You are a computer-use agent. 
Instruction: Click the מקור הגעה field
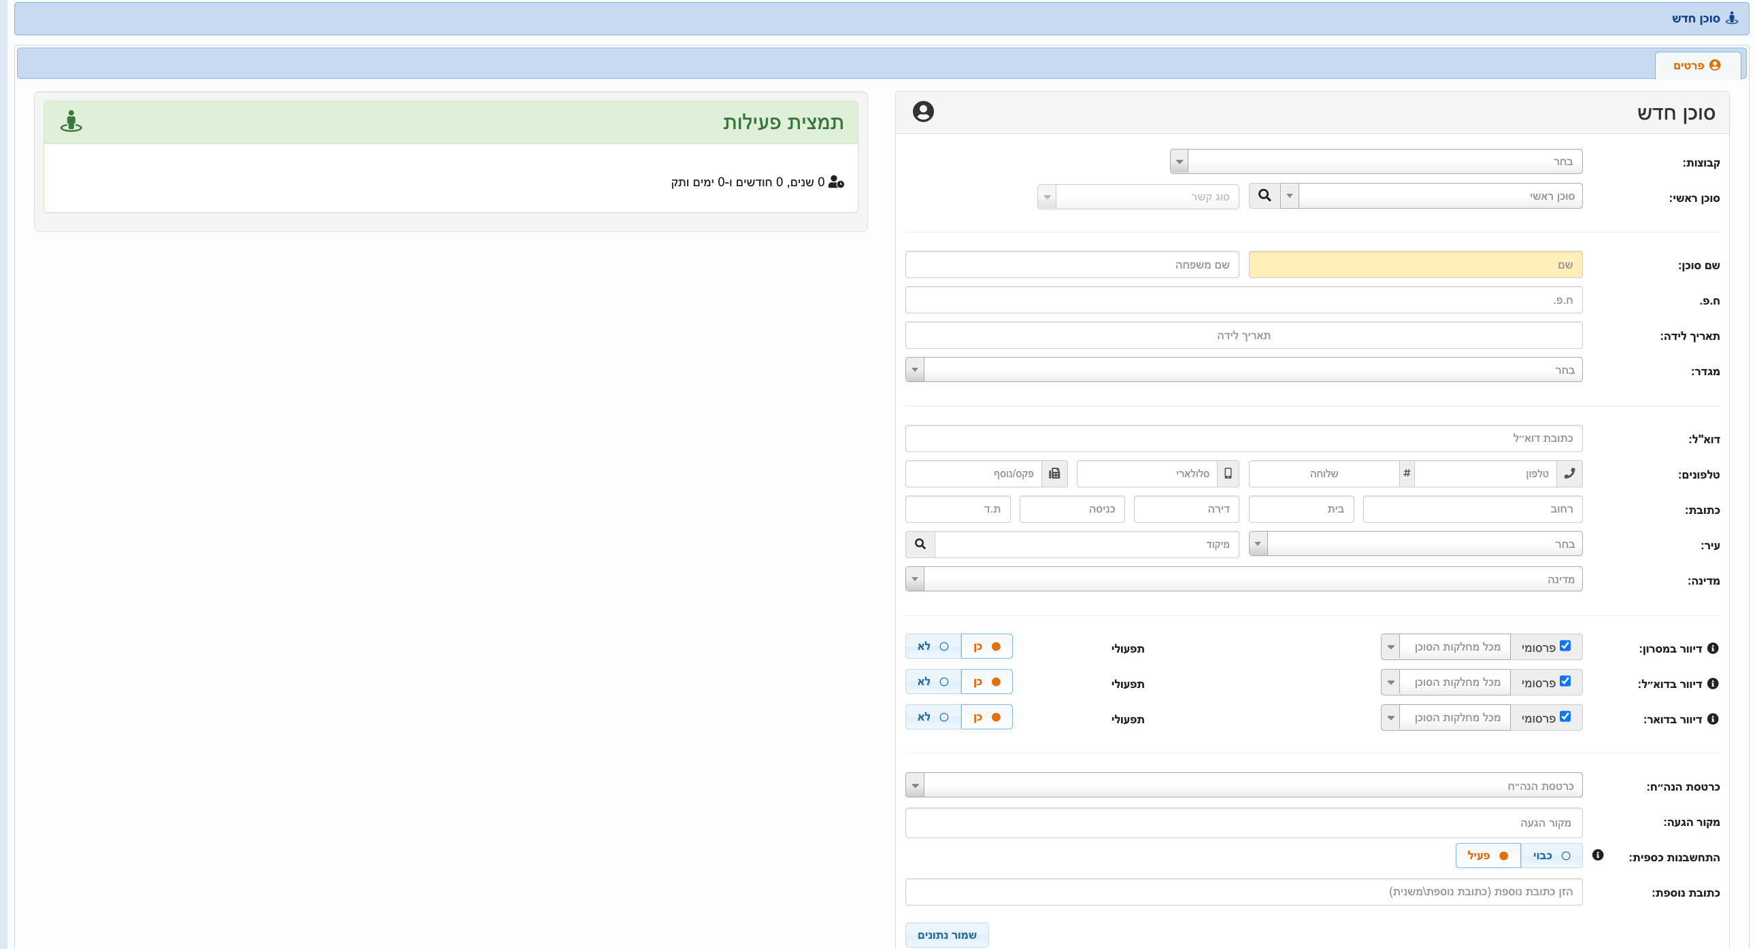(1244, 823)
